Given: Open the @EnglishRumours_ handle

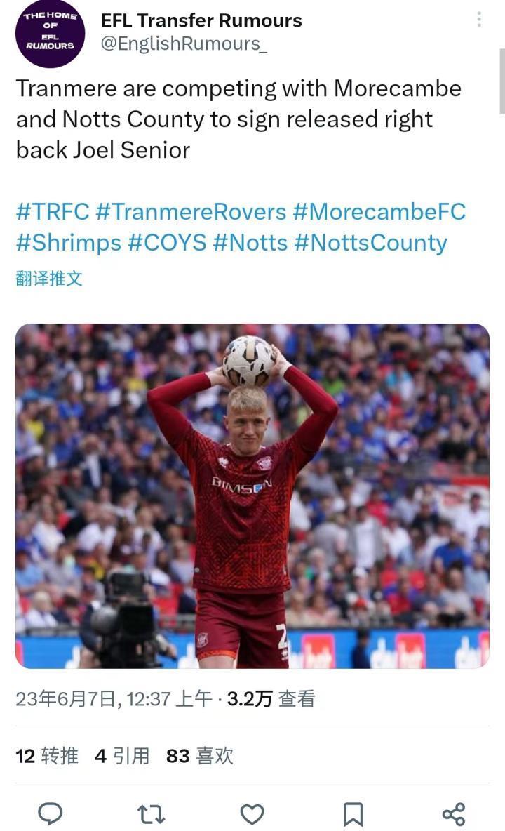Looking at the screenshot, I should coord(184,44).
